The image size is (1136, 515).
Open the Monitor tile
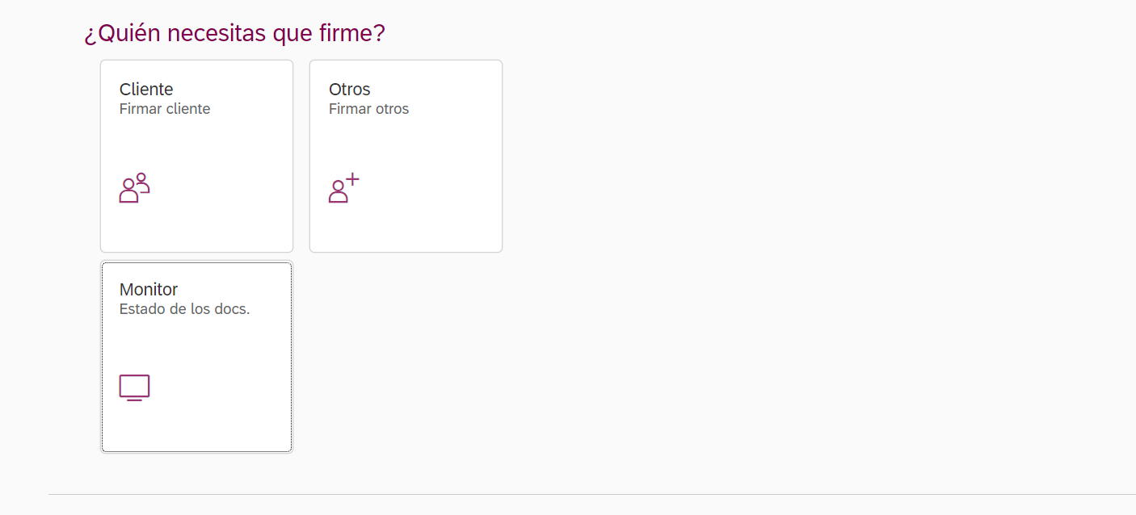click(196, 356)
